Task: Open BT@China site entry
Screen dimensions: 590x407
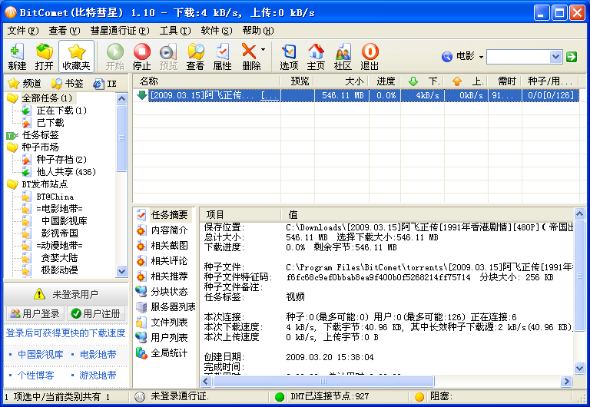Action: [55, 197]
